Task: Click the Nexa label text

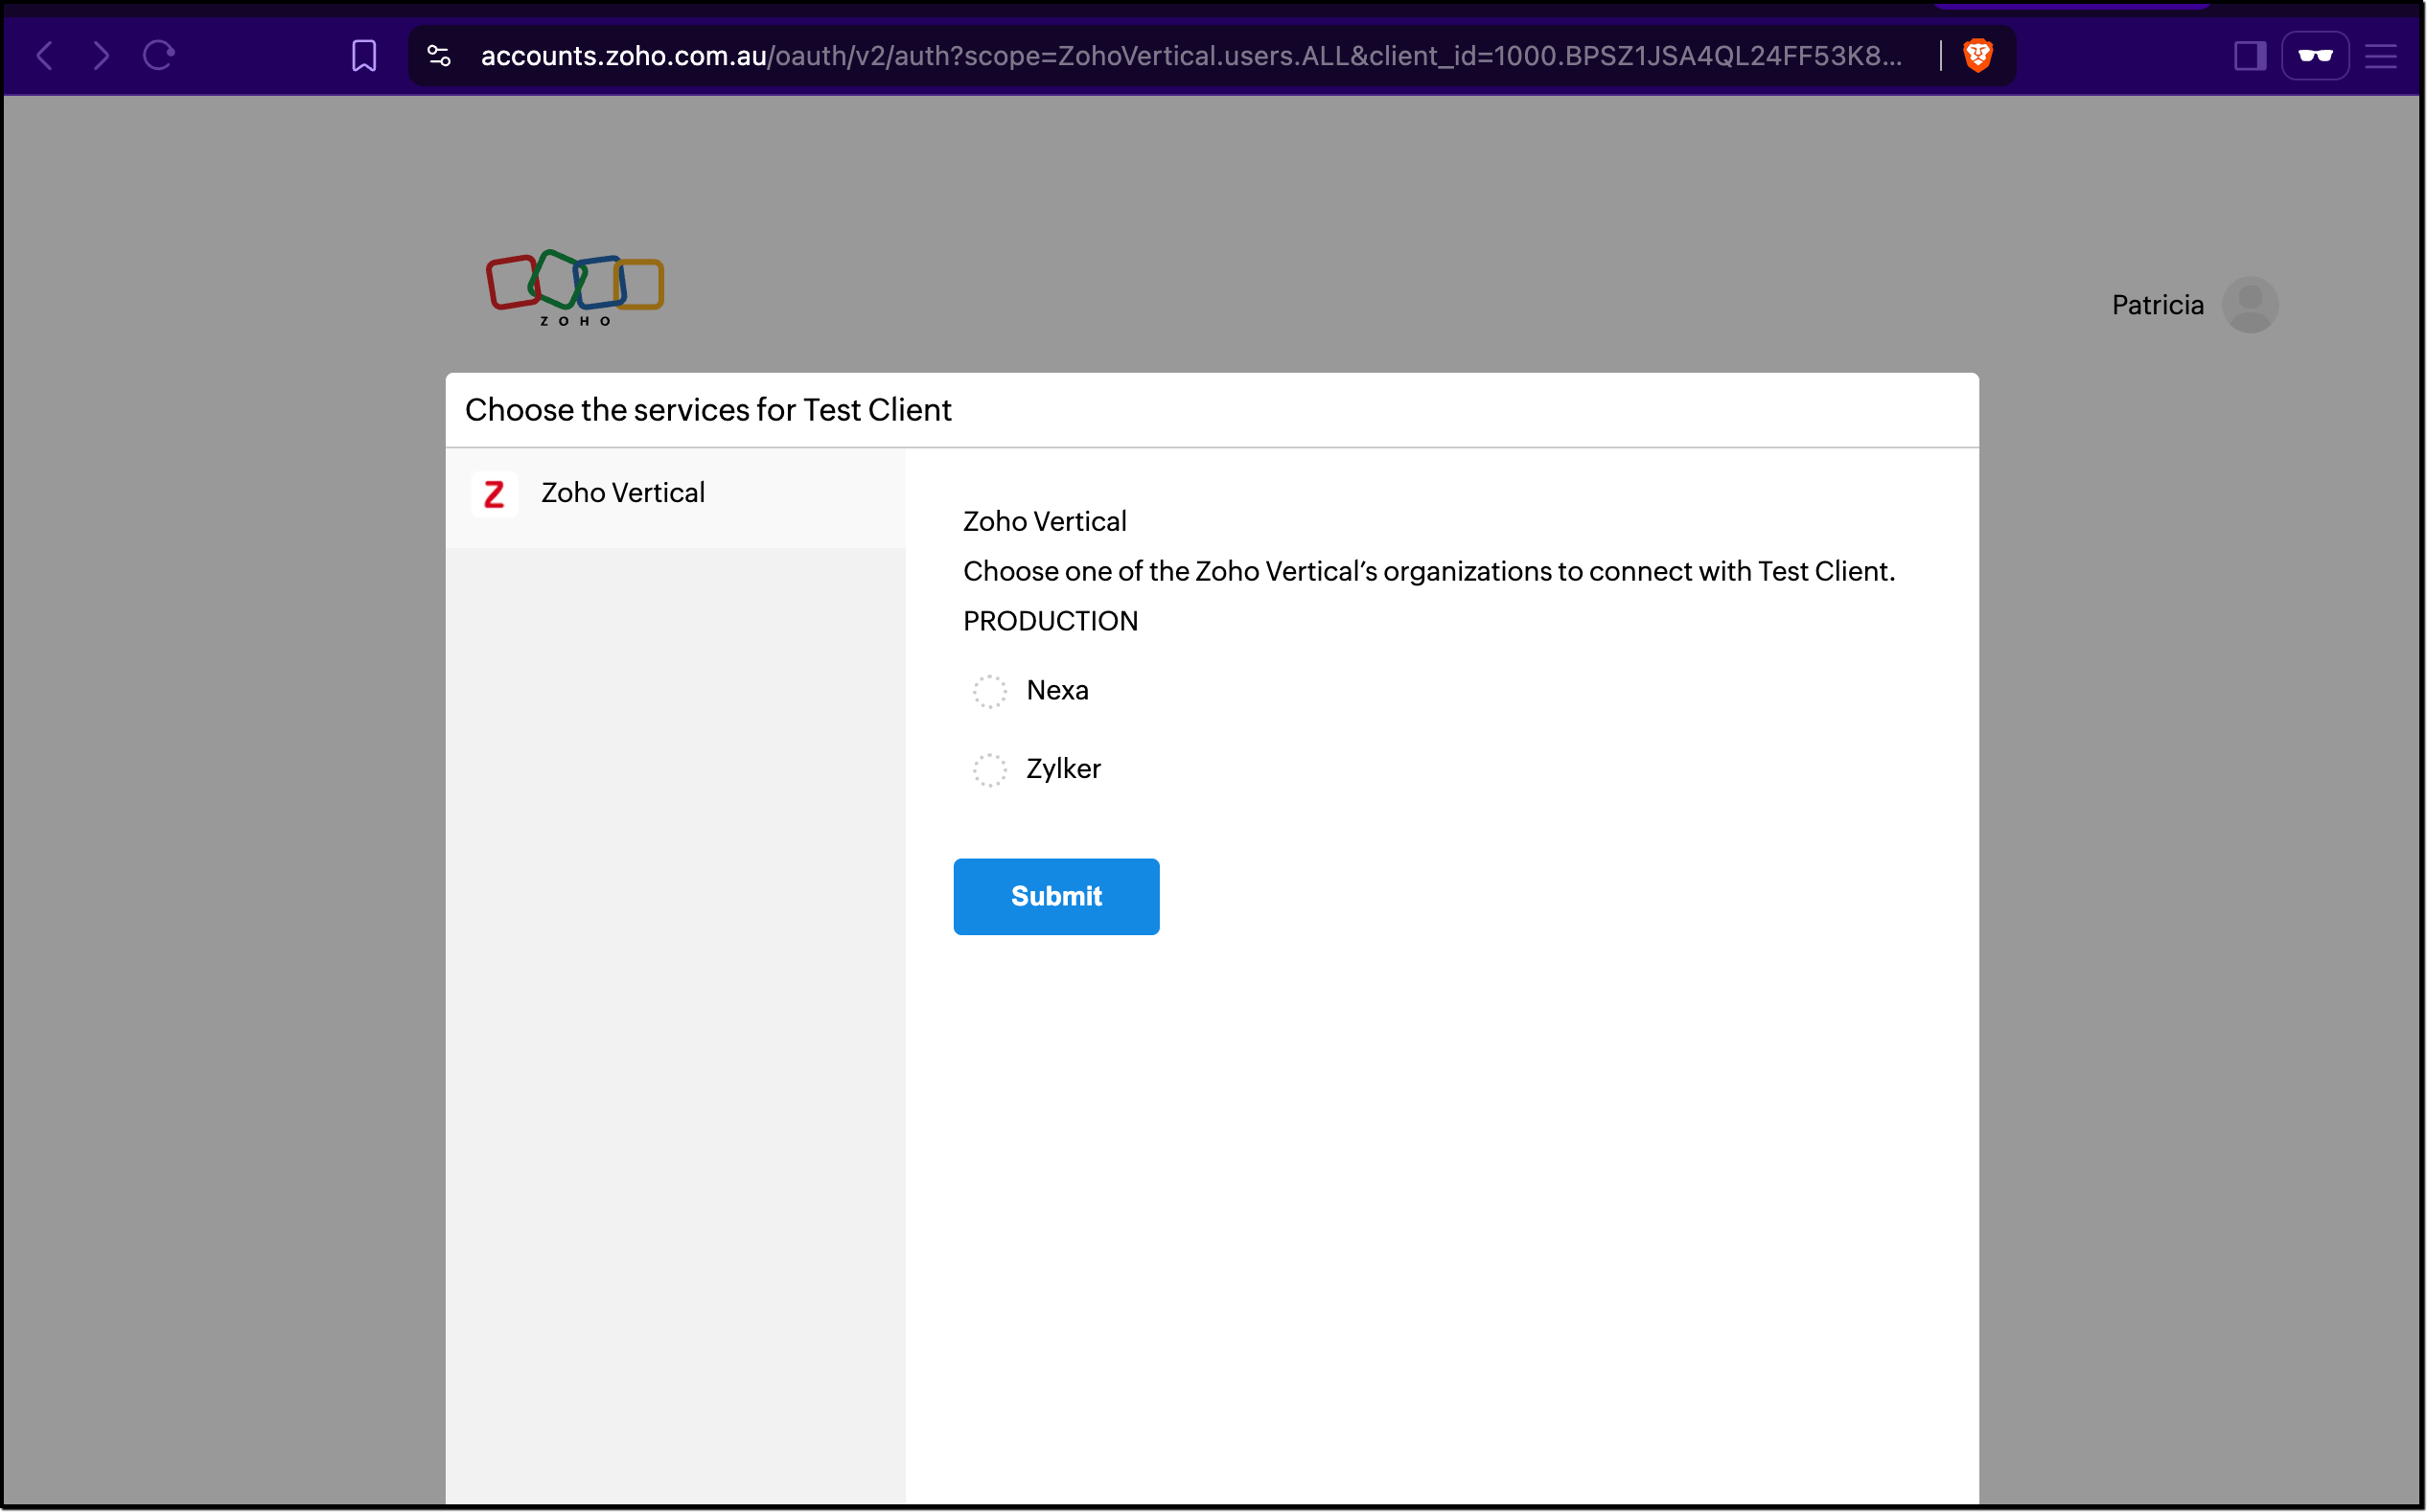Action: 1056,690
